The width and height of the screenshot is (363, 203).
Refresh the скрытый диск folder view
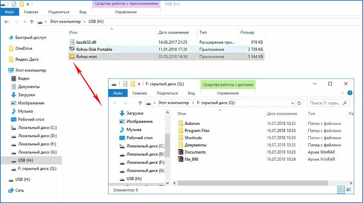299,103
